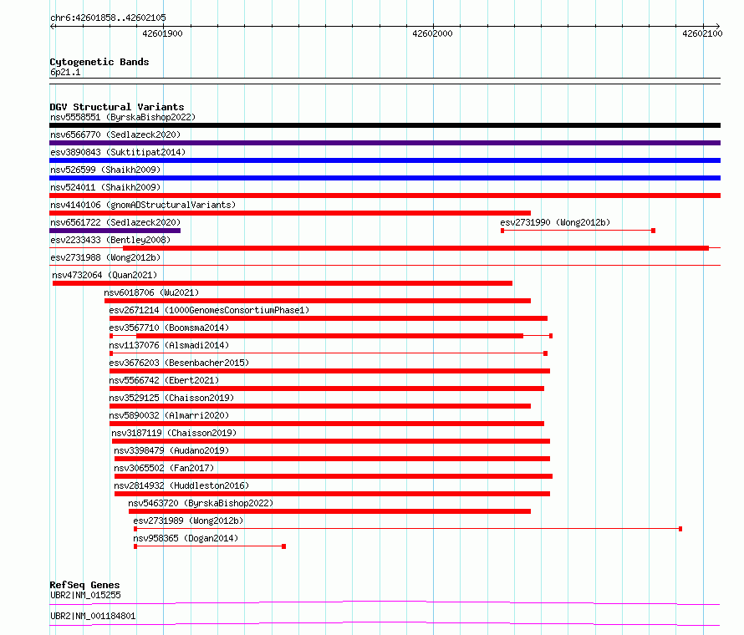Click the thin nsv958365 variant line
The height and width of the screenshot is (635, 744).
coord(210,546)
